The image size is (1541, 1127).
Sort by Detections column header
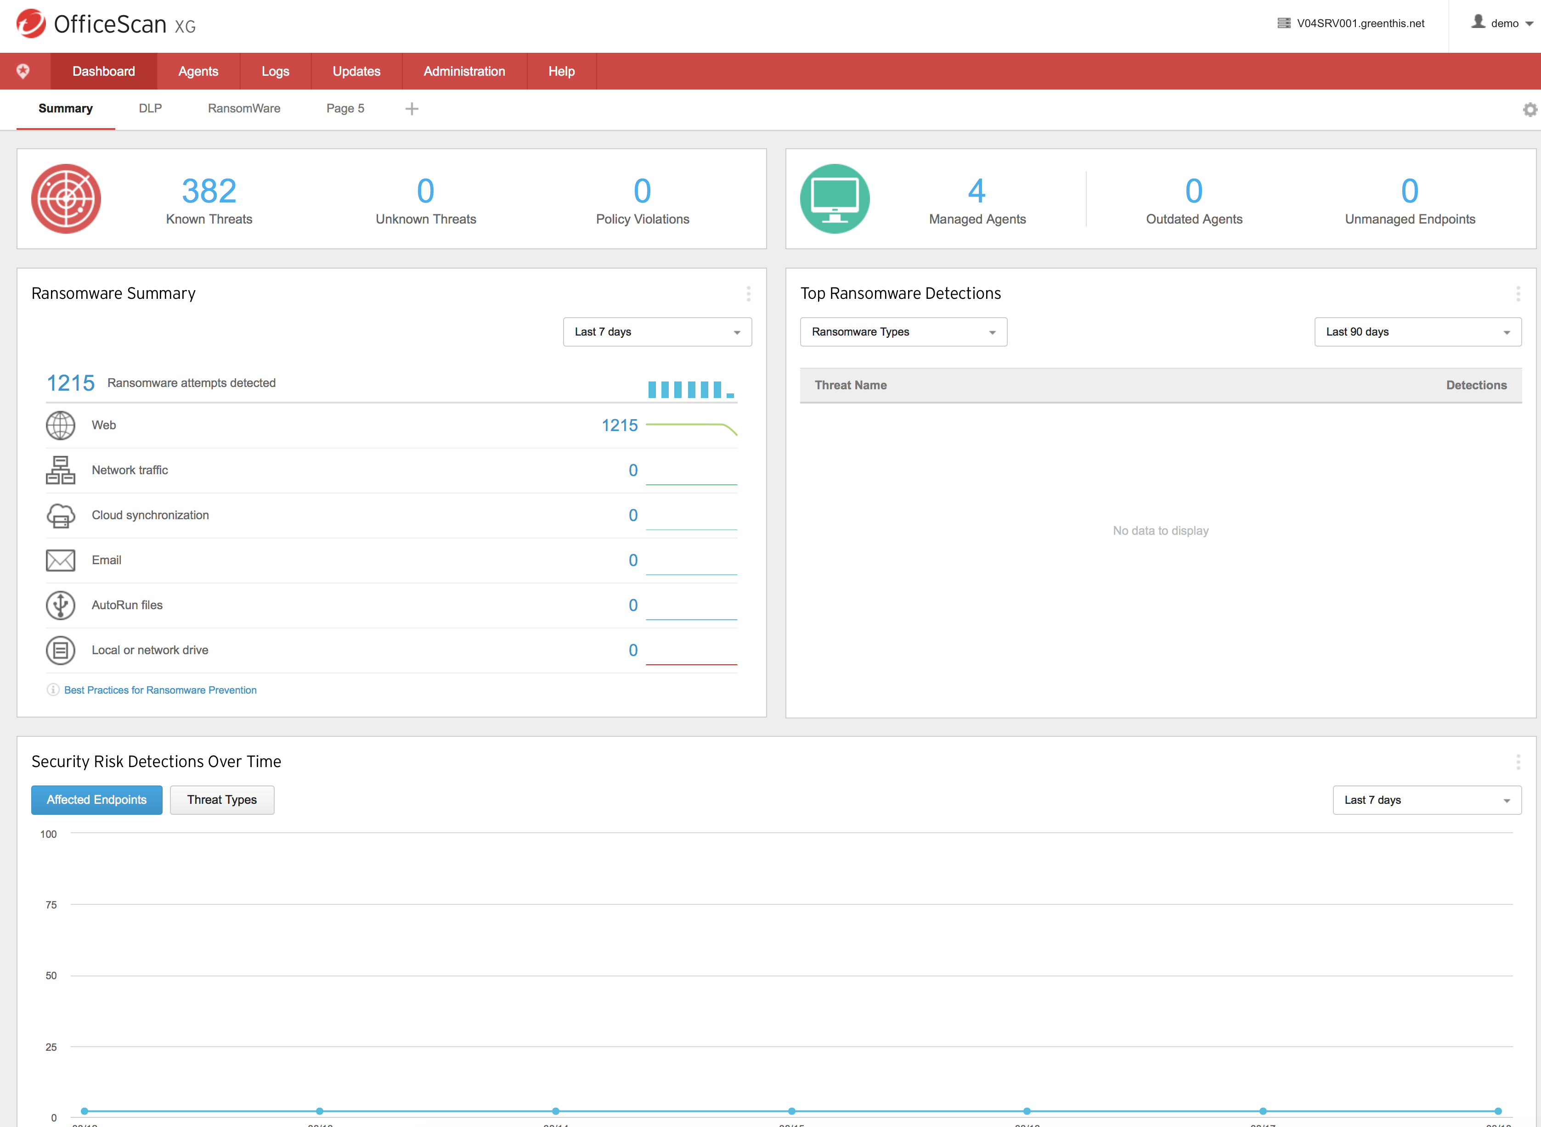1477,386
